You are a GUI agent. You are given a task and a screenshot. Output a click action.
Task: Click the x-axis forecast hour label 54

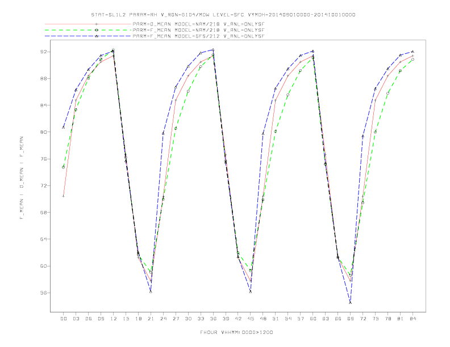coord(288,319)
